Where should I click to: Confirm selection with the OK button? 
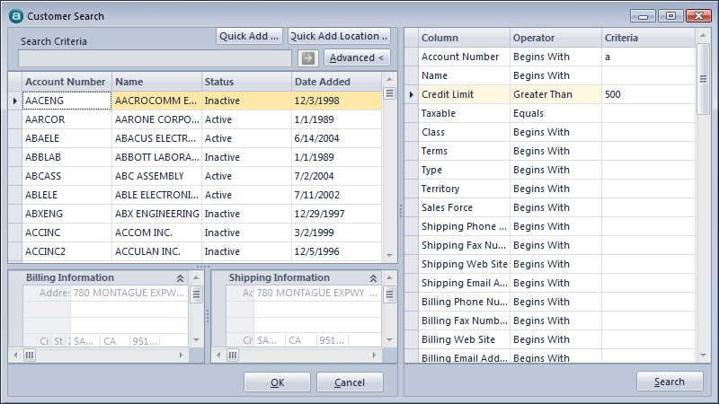[277, 382]
